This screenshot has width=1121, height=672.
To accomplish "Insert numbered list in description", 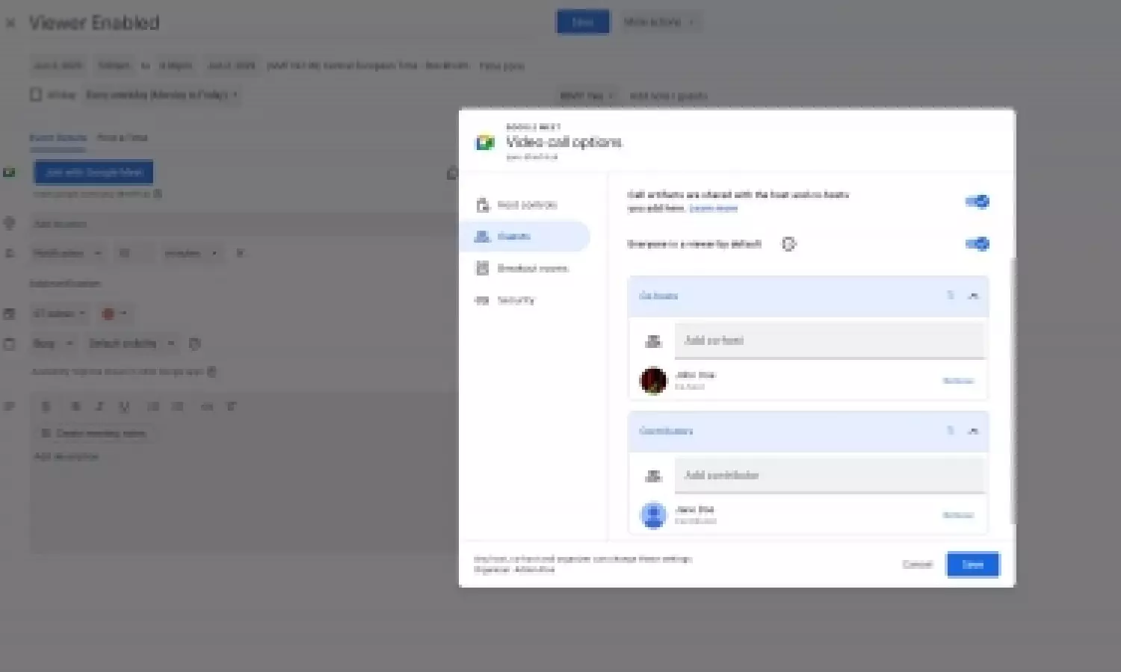I will click(x=153, y=407).
